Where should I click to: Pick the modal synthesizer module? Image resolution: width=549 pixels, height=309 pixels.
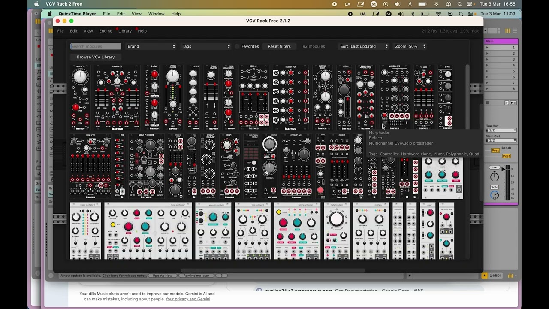[x=148, y=231]
